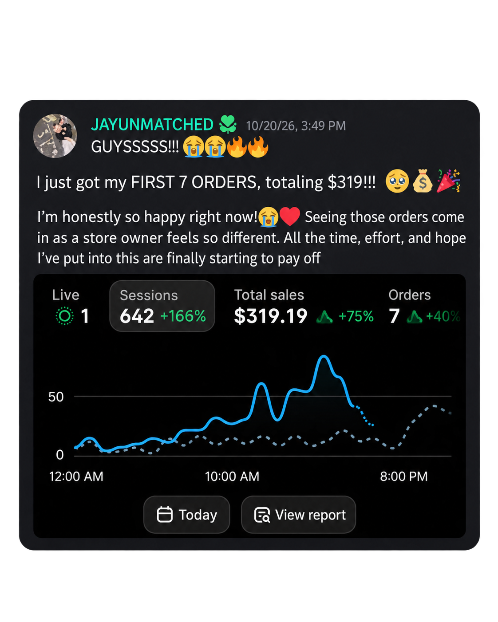Viewport: 498px width, 622px height.
Task: Click the green clover badge beside username
Action: (228, 124)
